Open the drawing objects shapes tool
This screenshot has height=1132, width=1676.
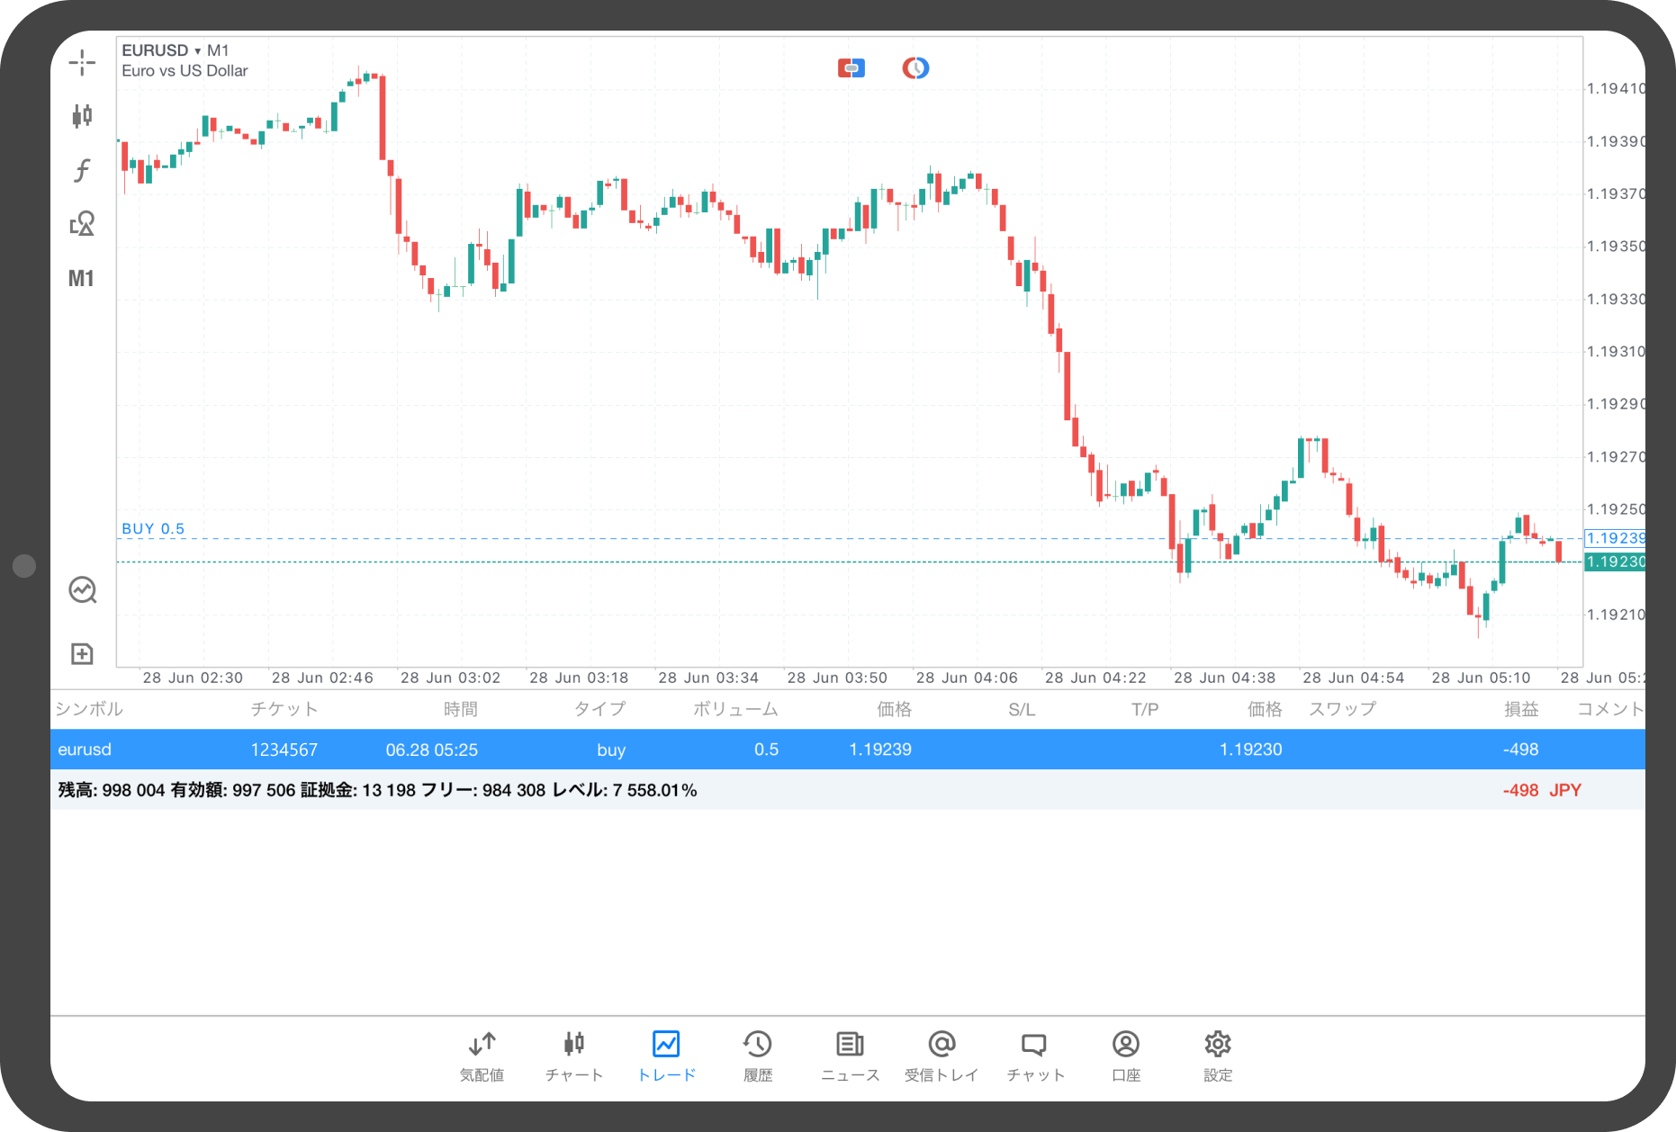pos(82,223)
